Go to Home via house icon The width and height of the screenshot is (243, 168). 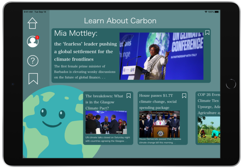(33, 23)
